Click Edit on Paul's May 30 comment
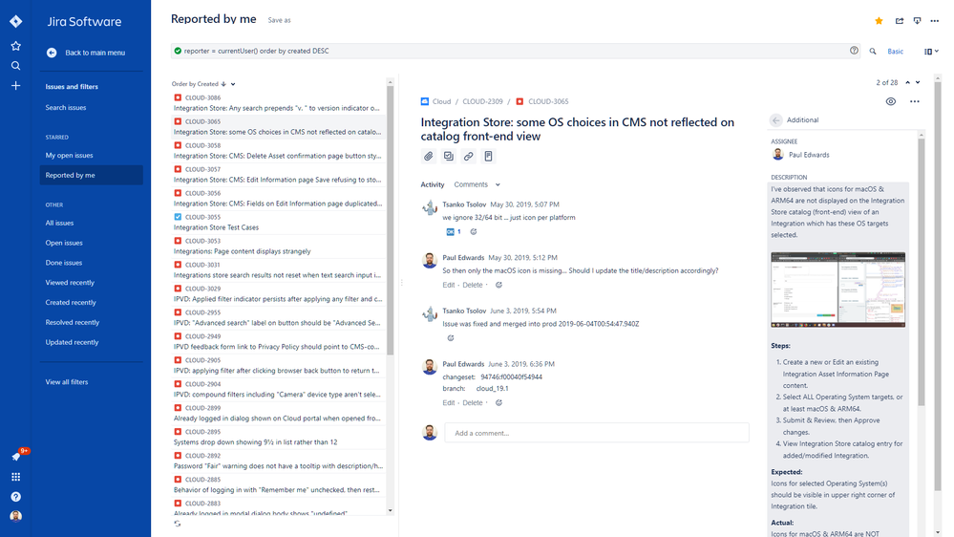Viewport: 954px width, 537px height. pos(449,285)
